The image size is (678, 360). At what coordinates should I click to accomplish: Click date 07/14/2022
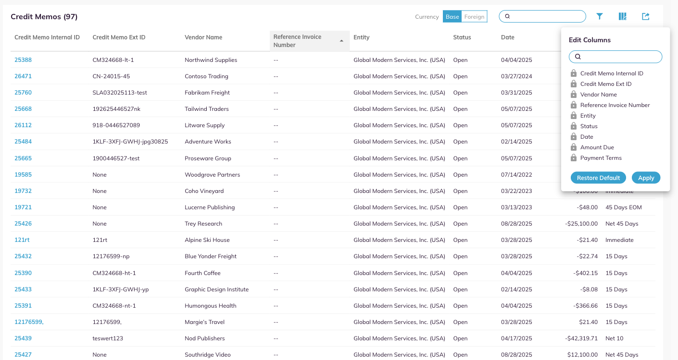[516, 175]
